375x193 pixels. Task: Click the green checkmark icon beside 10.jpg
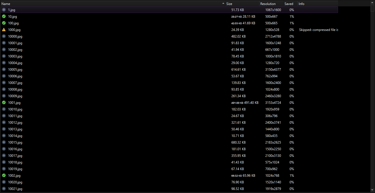(4, 16)
